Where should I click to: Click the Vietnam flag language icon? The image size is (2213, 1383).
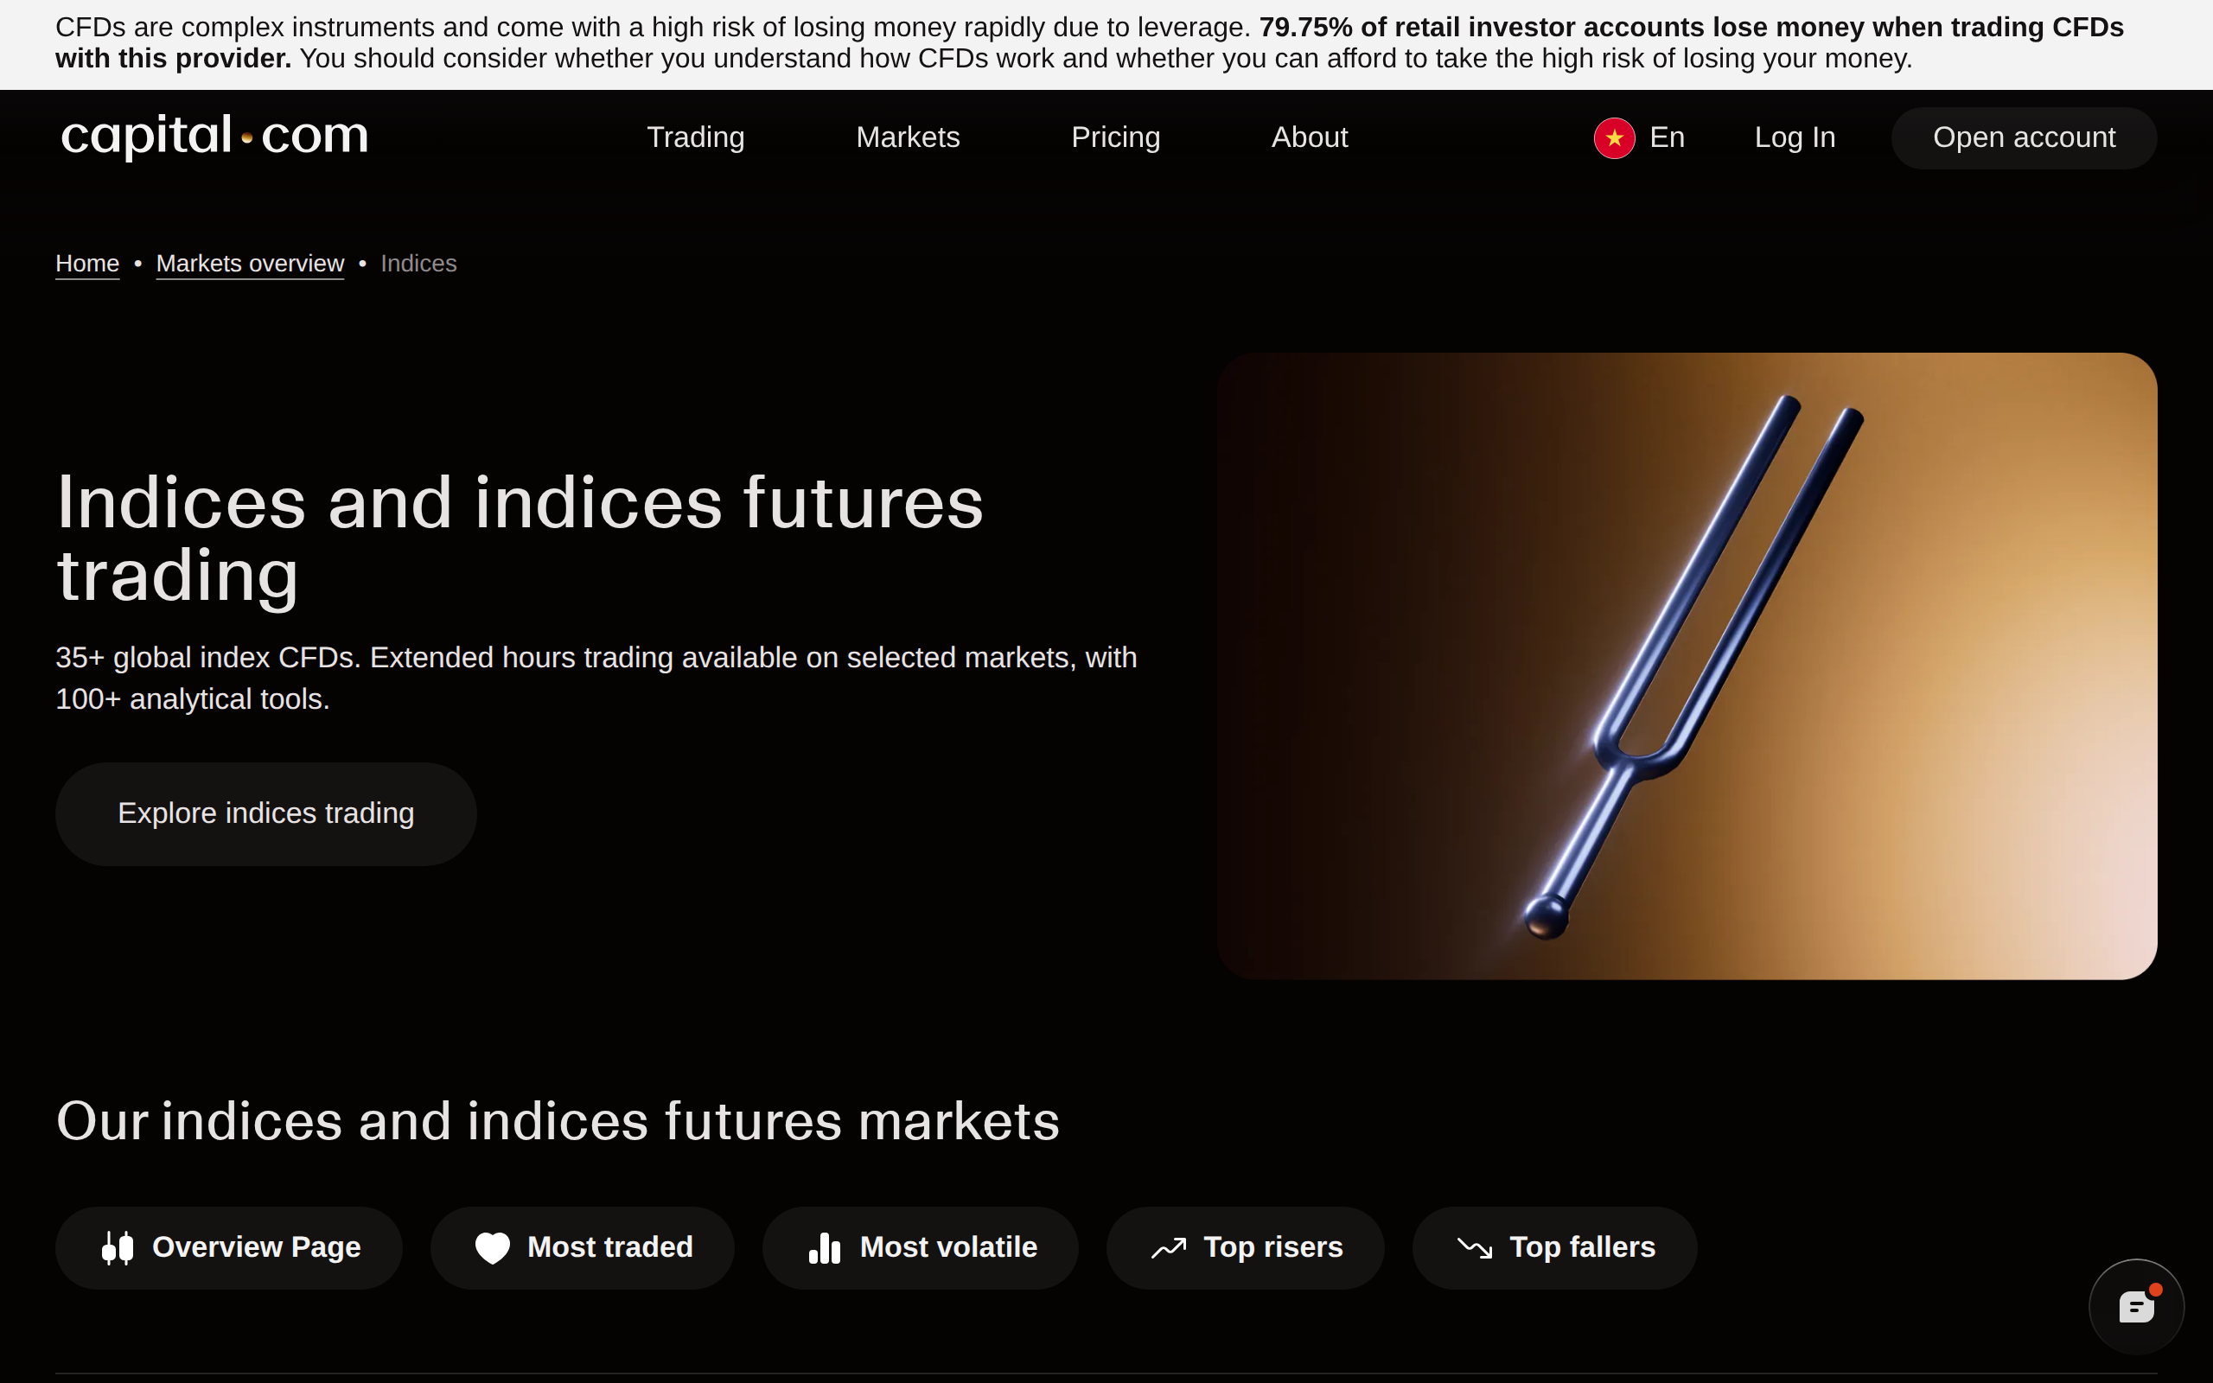tap(1614, 138)
